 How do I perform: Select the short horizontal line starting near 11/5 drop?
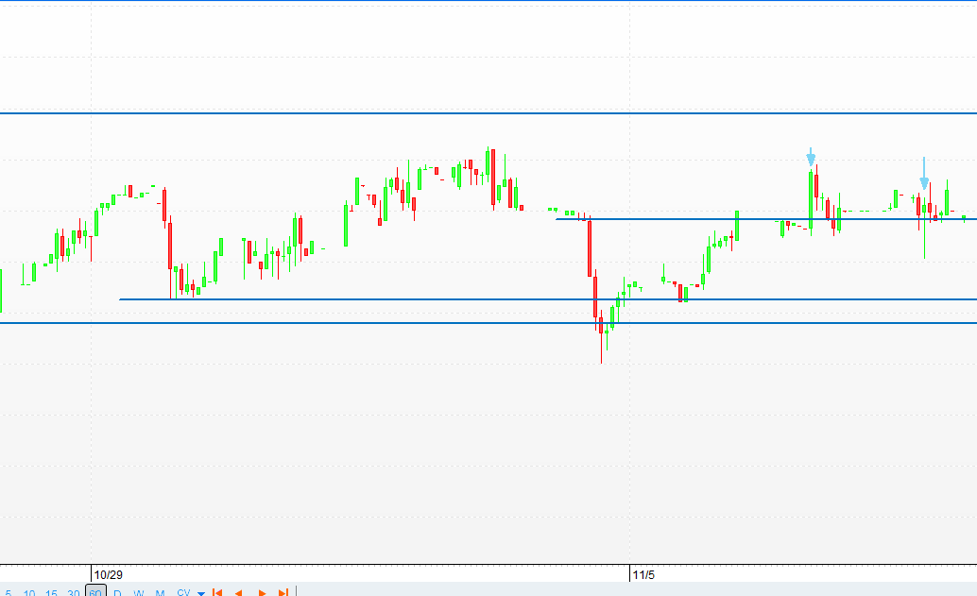tap(765, 219)
